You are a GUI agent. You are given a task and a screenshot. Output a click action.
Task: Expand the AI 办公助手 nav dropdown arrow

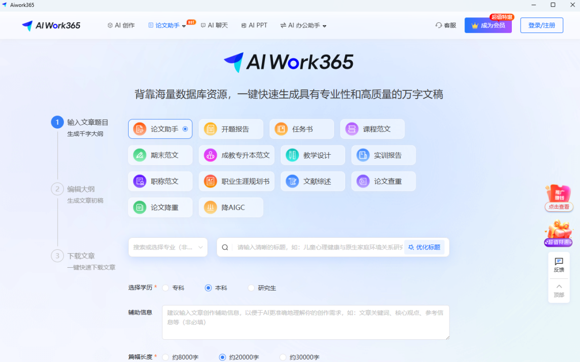(x=324, y=26)
